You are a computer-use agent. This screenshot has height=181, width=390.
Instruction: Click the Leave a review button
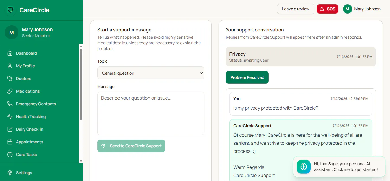[296, 9]
